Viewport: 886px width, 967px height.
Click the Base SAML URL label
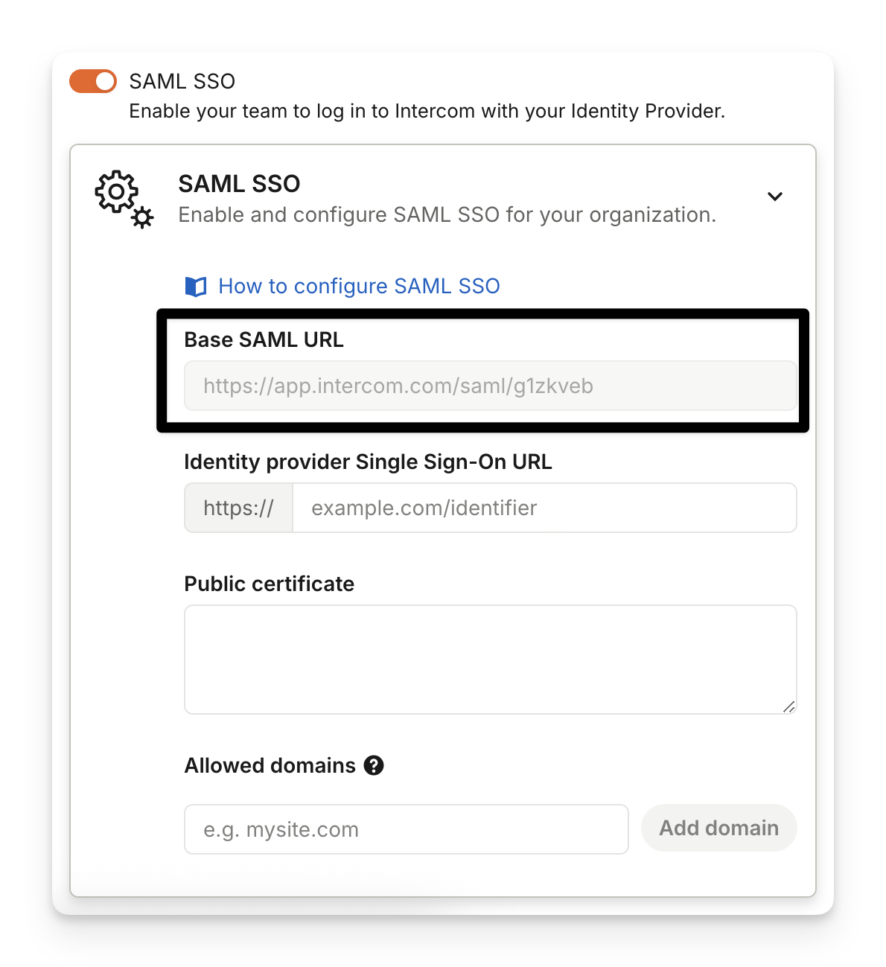click(264, 340)
